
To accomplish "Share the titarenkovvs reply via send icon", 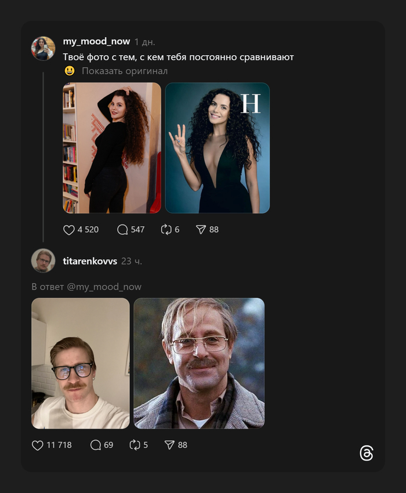I will click(x=169, y=445).
